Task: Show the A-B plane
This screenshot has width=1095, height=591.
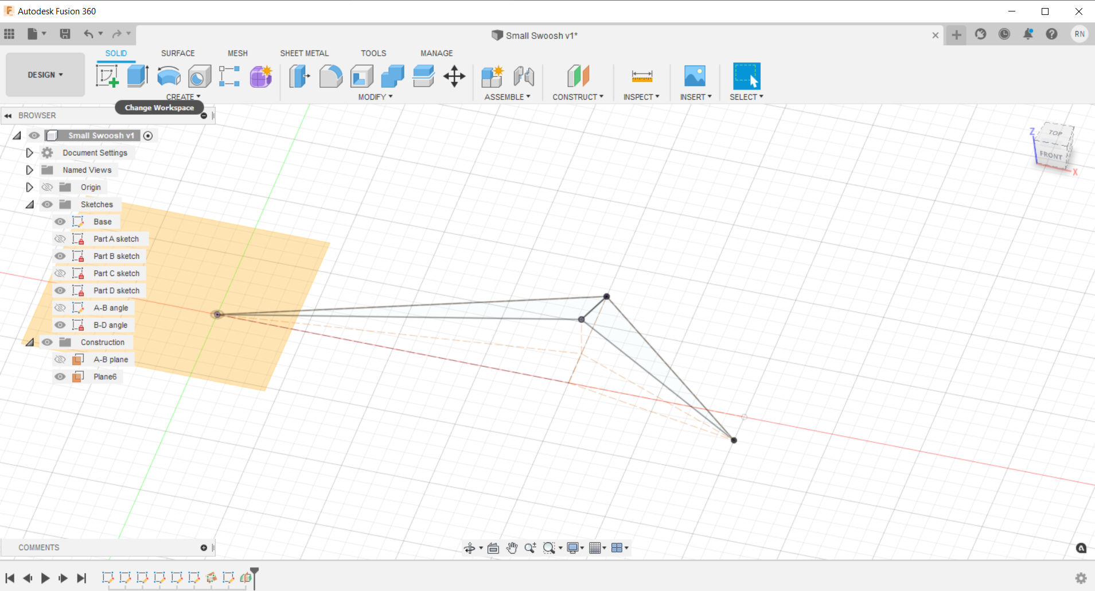Action: tap(60, 359)
